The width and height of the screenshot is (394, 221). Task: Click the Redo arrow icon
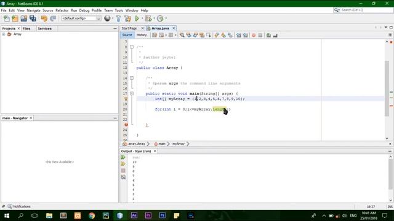[53, 18]
